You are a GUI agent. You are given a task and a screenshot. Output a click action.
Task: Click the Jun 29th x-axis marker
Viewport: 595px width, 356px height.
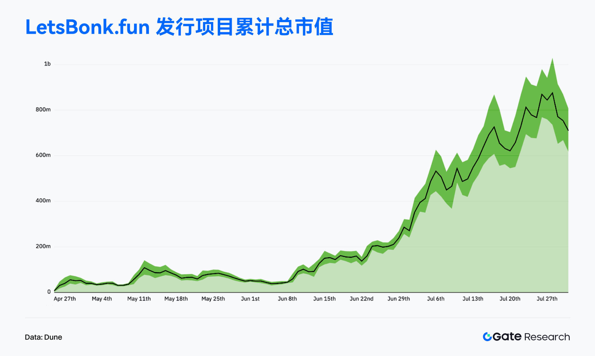coord(399,299)
